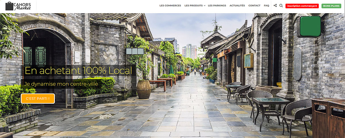Open the search magnifier icon
This screenshot has height=138, width=345.
tap(281, 5)
